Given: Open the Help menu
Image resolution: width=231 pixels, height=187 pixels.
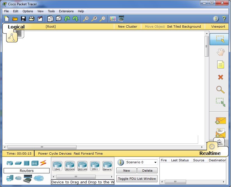Looking at the screenshot, I should point(81,11).
